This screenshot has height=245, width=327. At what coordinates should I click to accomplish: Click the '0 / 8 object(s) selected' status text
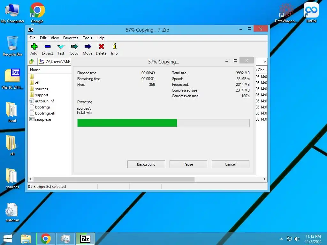click(47, 186)
